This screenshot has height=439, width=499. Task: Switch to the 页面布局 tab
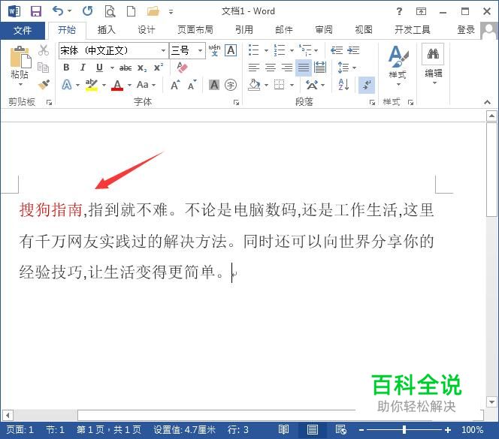195,30
